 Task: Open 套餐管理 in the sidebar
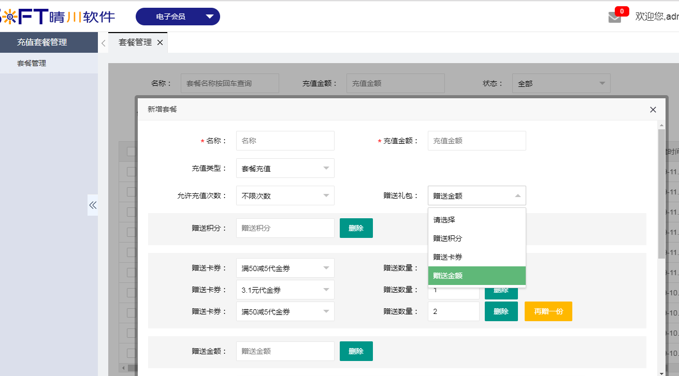[49, 63]
